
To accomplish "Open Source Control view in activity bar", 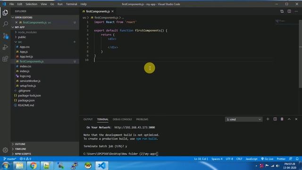I will 5,36.
